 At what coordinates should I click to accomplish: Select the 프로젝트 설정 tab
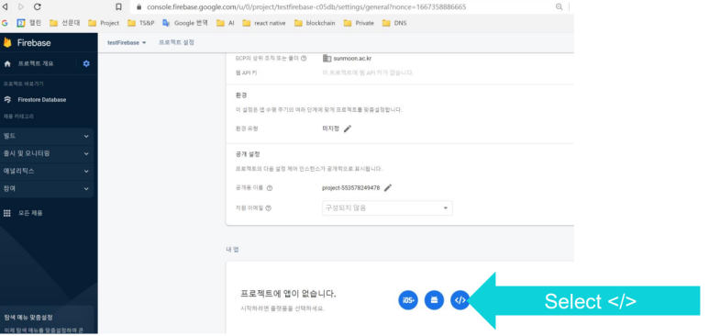point(176,42)
